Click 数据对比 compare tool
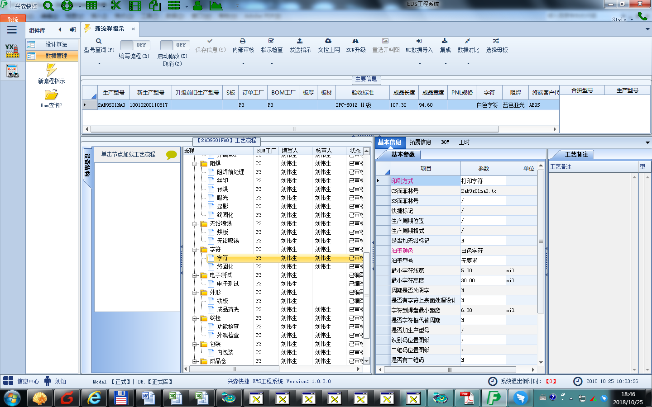The width and height of the screenshot is (652, 407). click(468, 46)
